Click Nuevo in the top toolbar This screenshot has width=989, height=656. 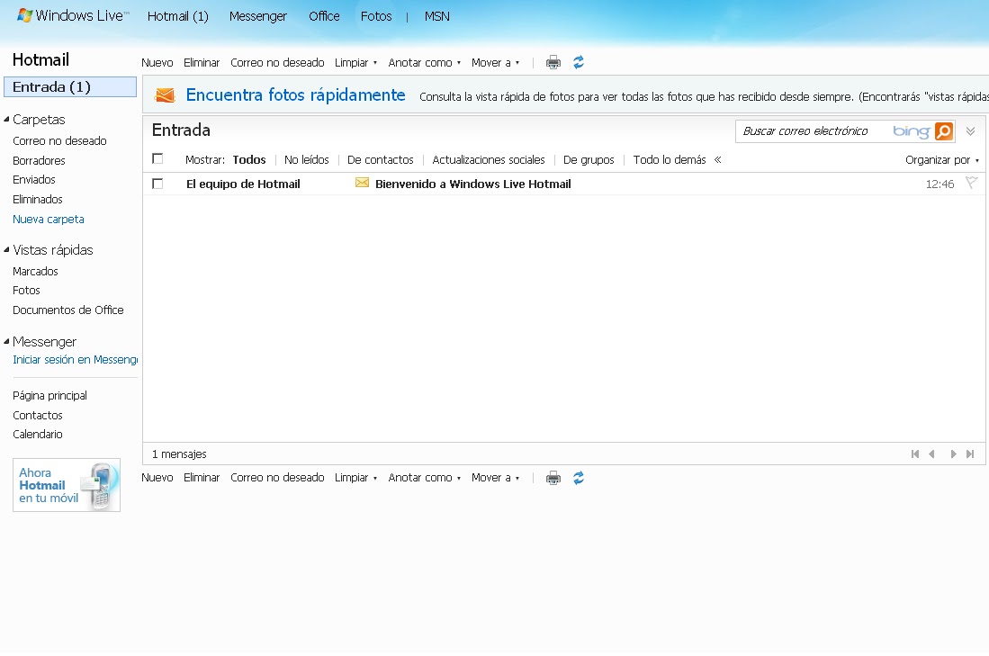click(157, 63)
